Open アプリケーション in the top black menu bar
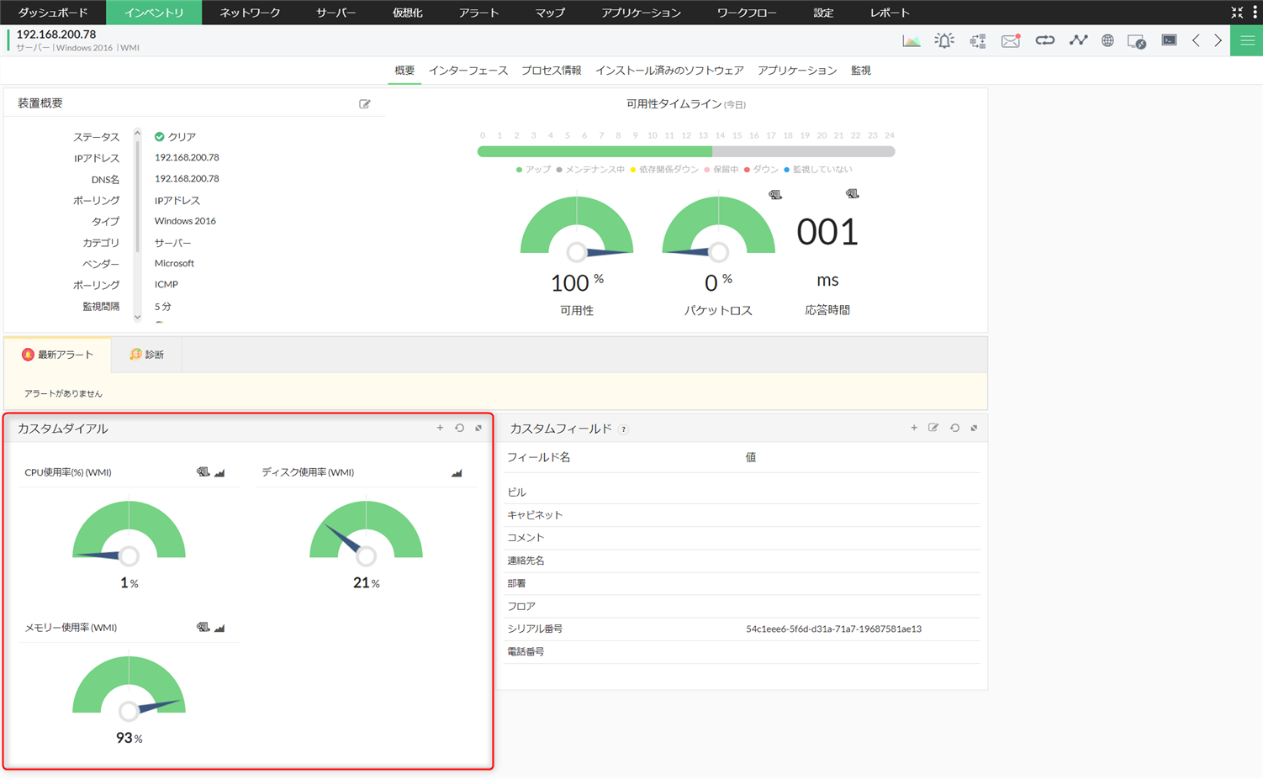The height and width of the screenshot is (779, 1263). pos(641,13)
